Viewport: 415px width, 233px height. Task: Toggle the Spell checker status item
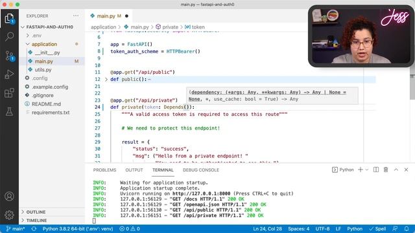coord(377,228)
